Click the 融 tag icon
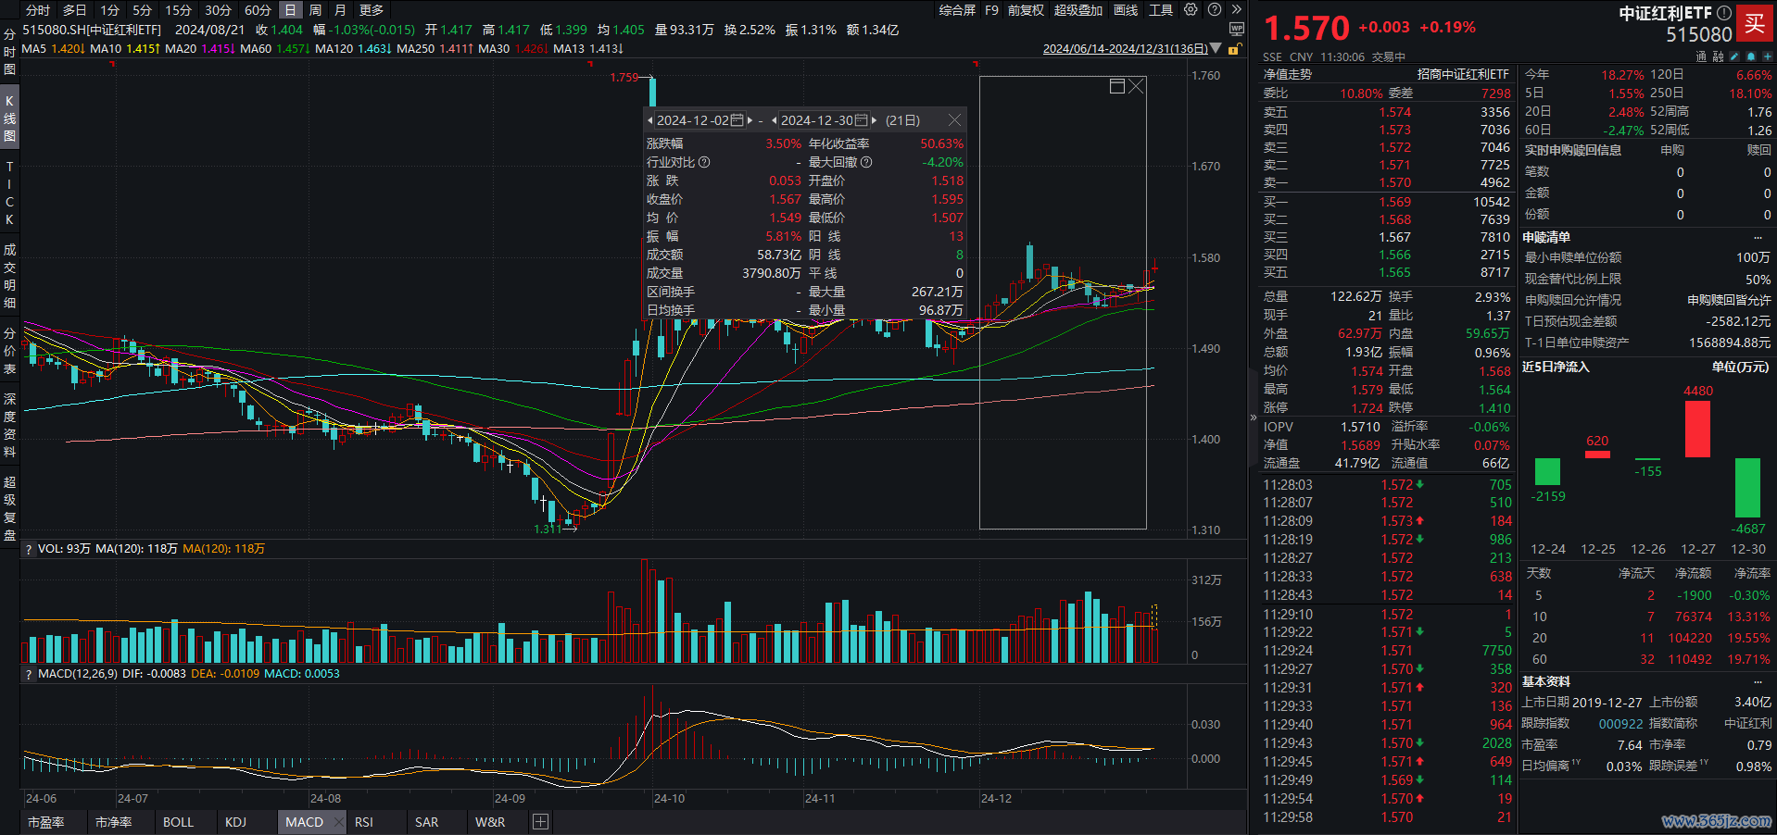Screen dimensions: 1777x835 (1719, 56)
